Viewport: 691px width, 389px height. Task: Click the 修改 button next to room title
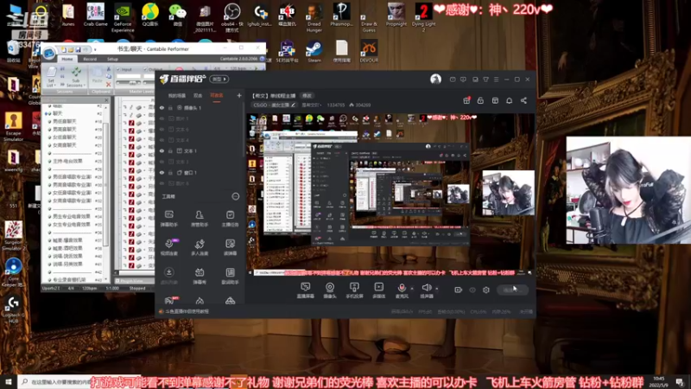[307, 95]
